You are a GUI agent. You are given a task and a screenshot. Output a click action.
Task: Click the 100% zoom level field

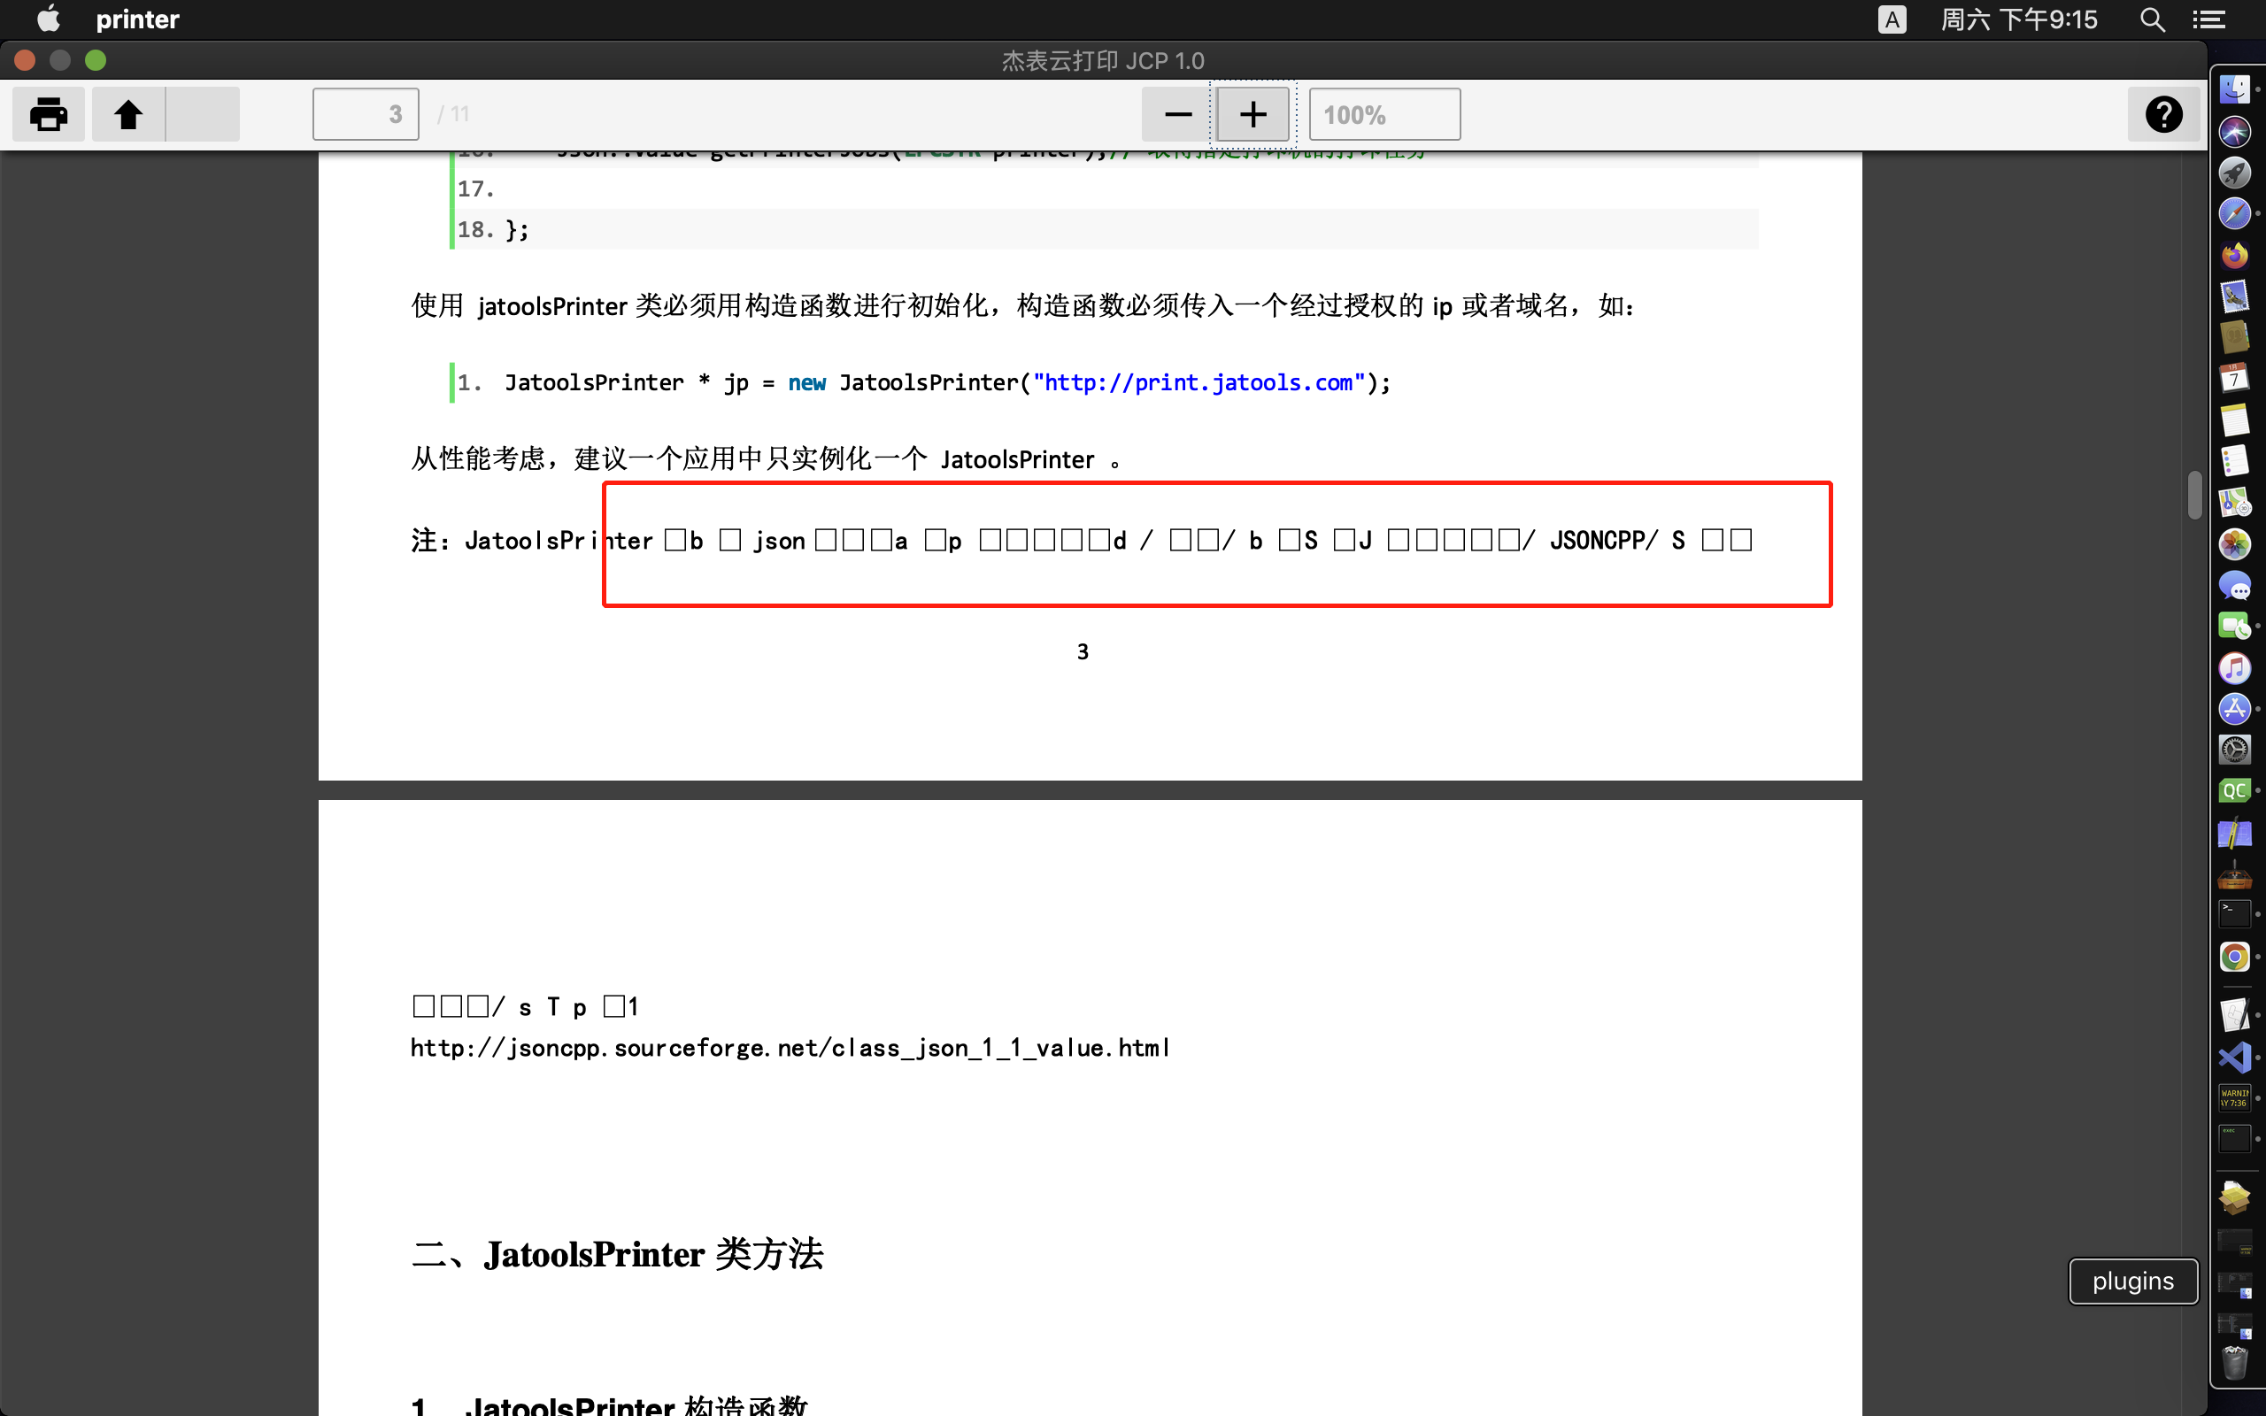coord(1384,113)
